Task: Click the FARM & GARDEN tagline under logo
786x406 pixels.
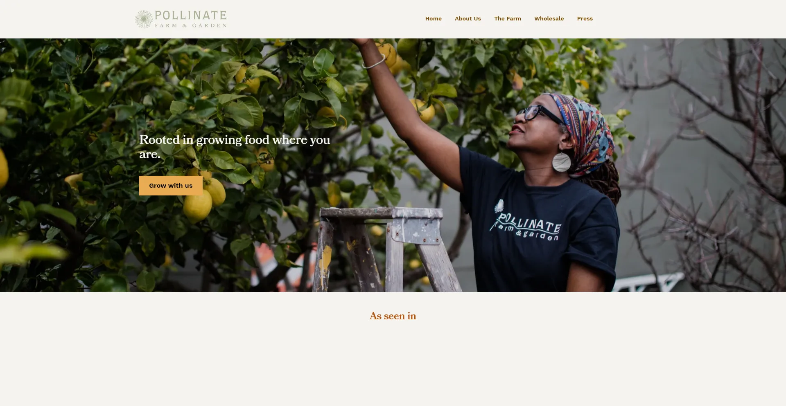Action: pyautogui.click(x=191, y=25)
